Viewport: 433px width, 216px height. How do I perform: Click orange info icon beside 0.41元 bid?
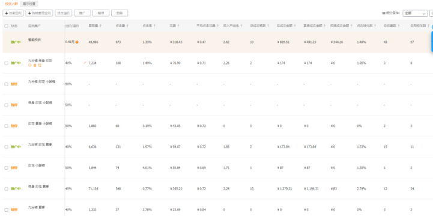point(77,42)
